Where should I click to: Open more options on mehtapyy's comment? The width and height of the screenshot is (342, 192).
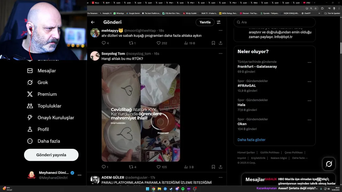[x=221, y=30]
